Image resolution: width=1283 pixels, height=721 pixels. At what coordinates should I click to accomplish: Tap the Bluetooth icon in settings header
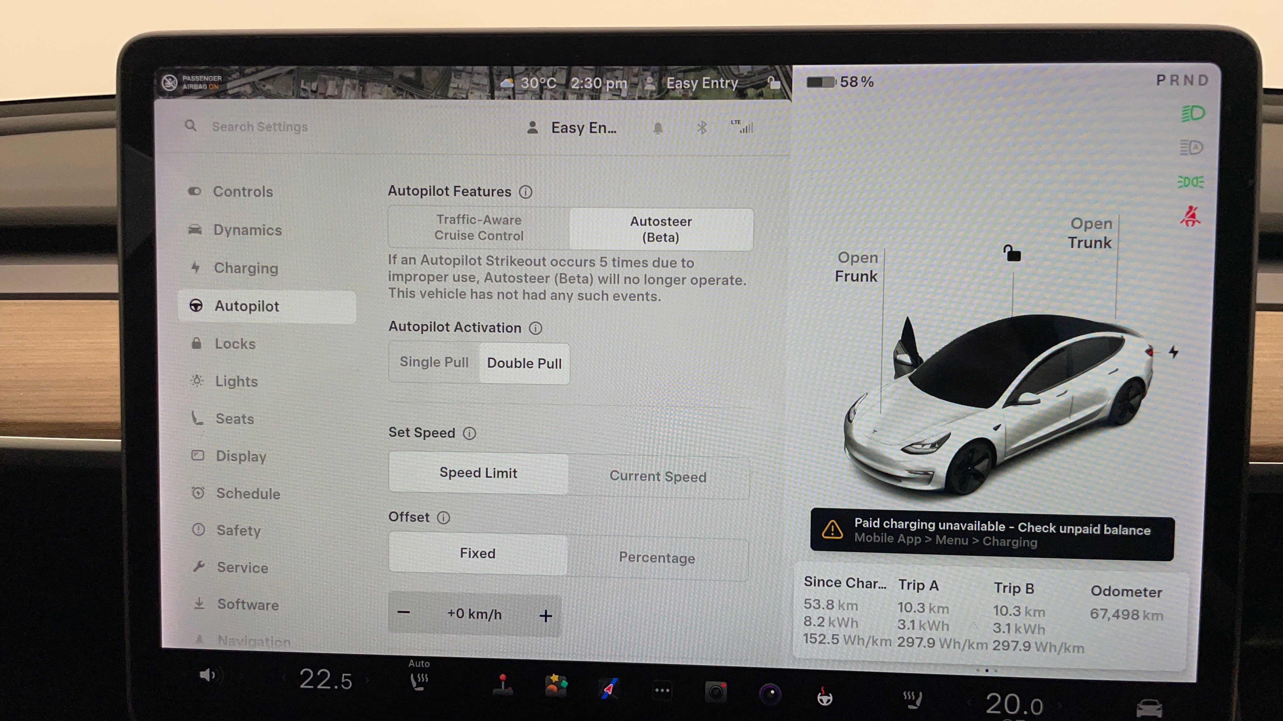[702, 128]
